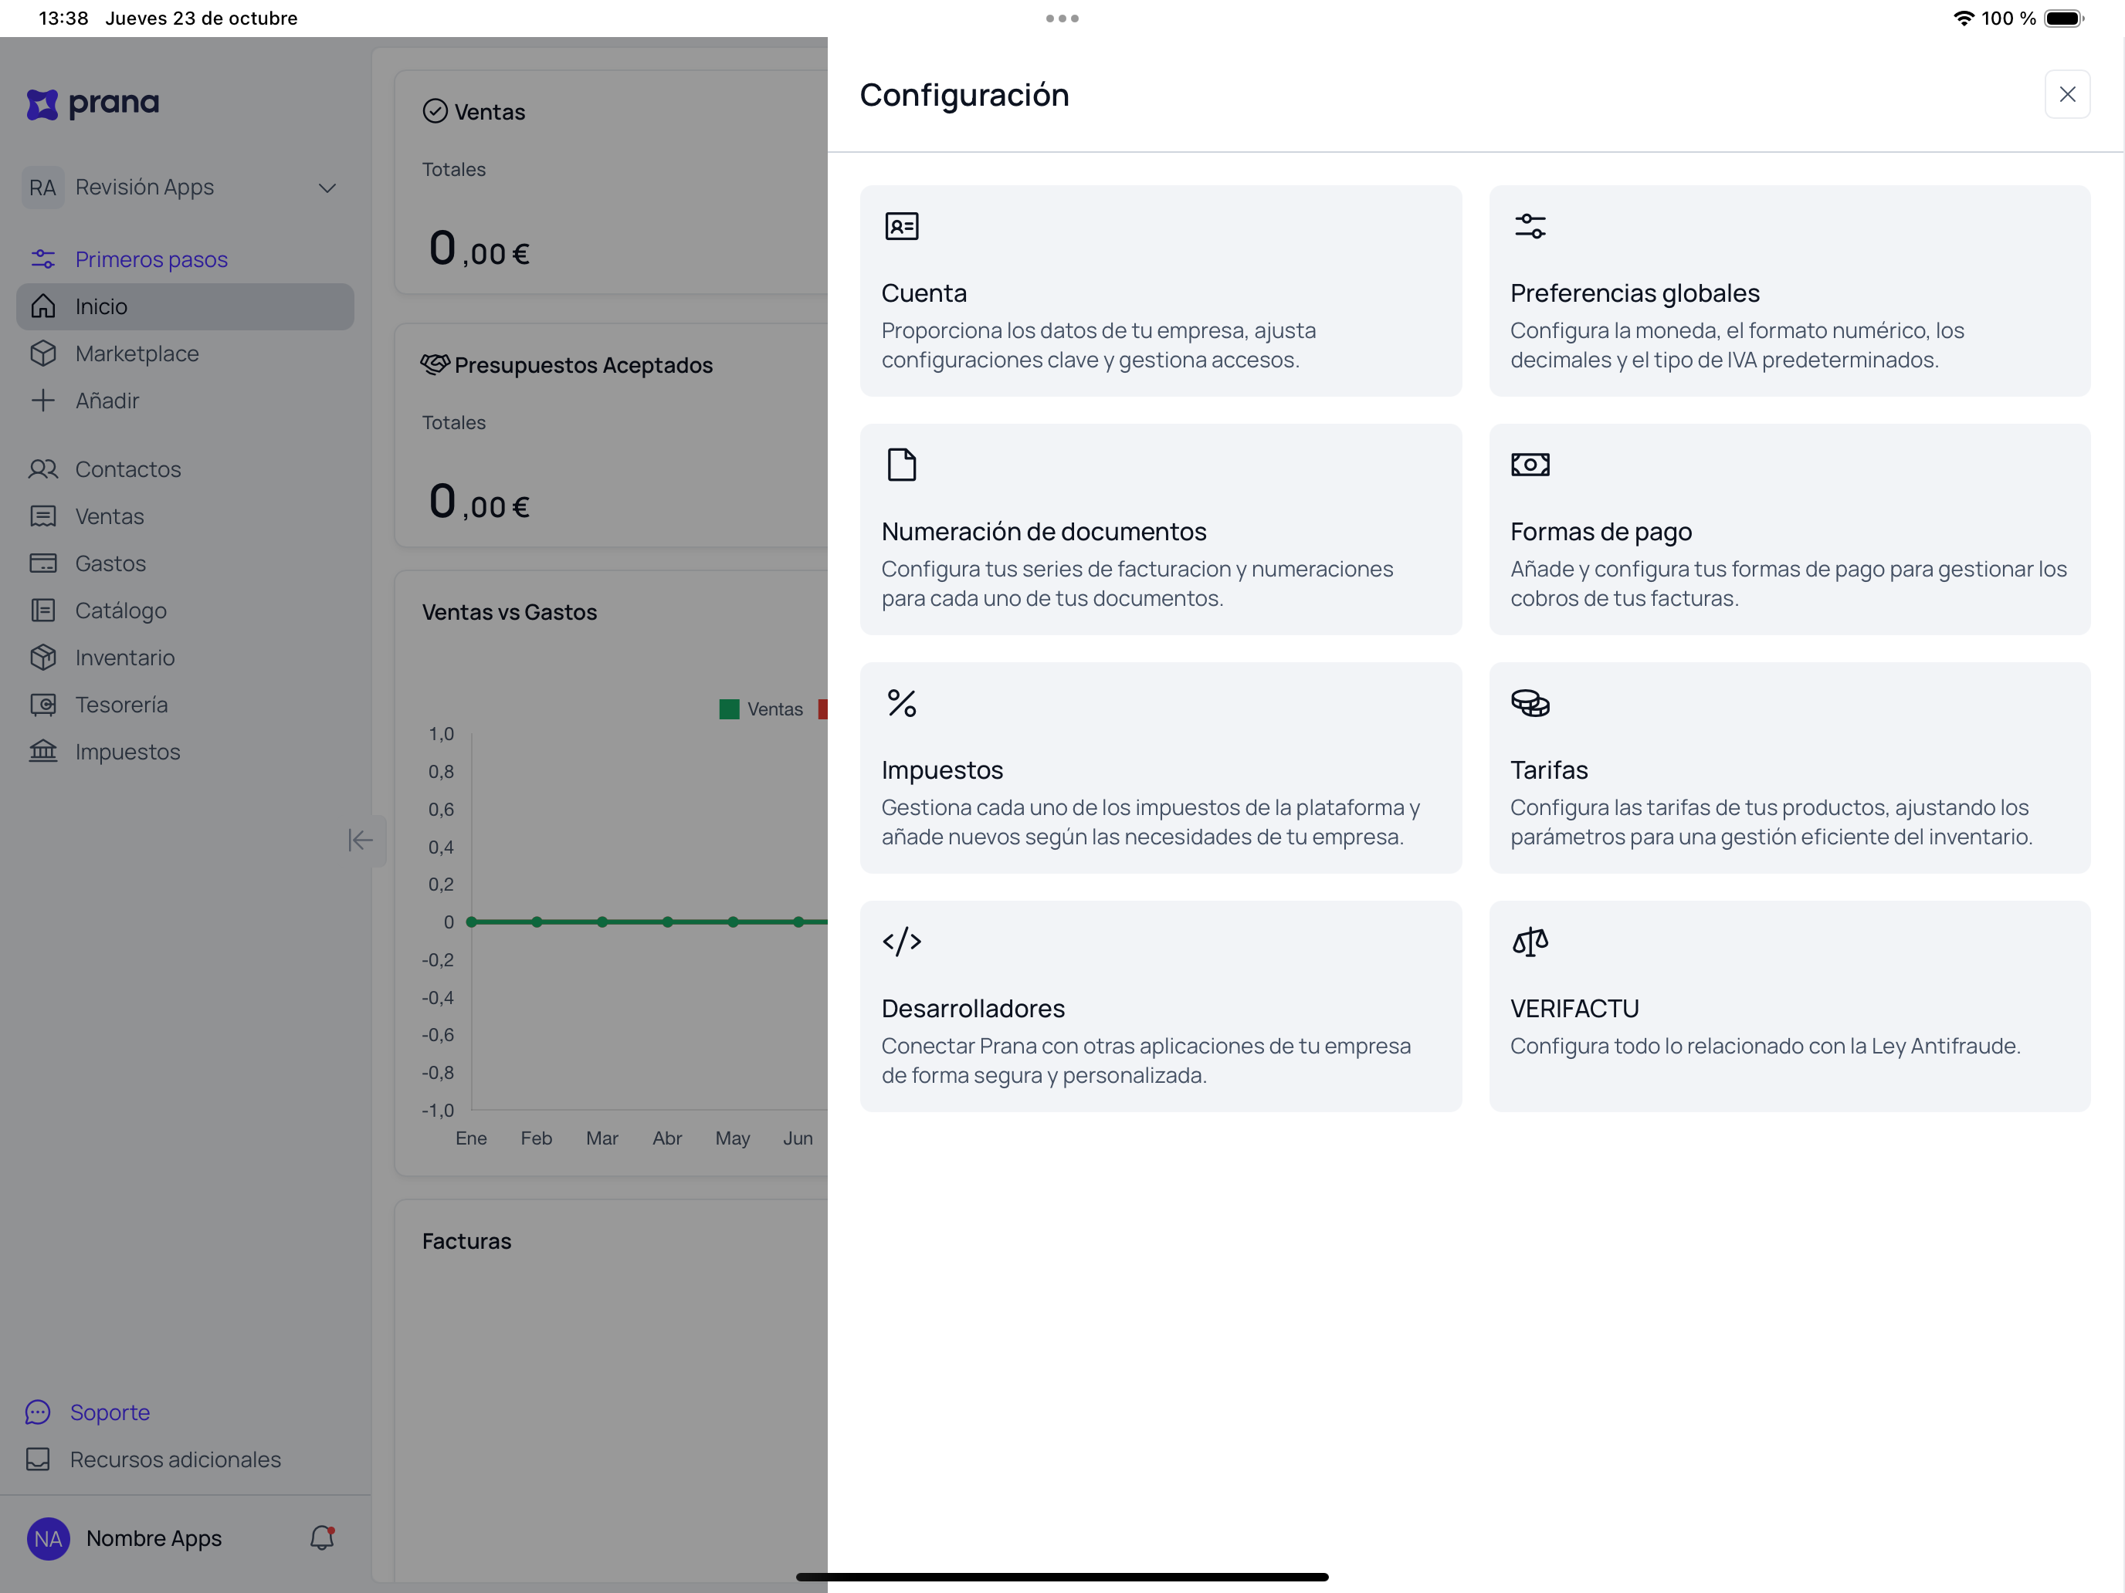The width and height of the screenshot is (2125, 1593).
Task: Click the iPad multitasking three-dots control
Action: [x=1062, y=19]
